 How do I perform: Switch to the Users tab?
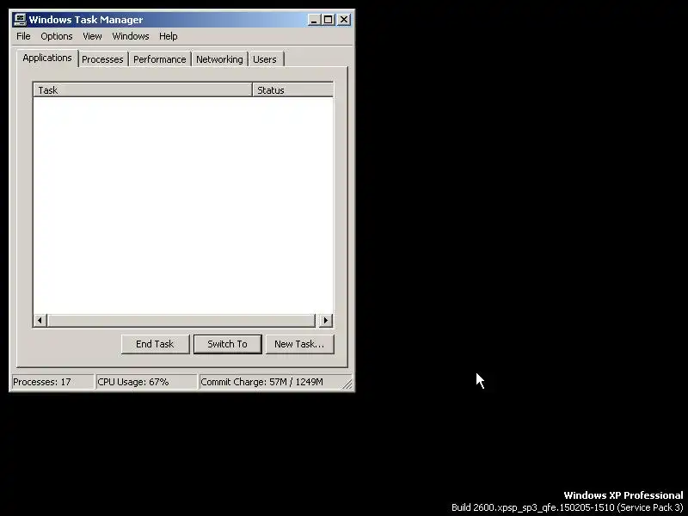pyautogui.click(x=265, y=59)
